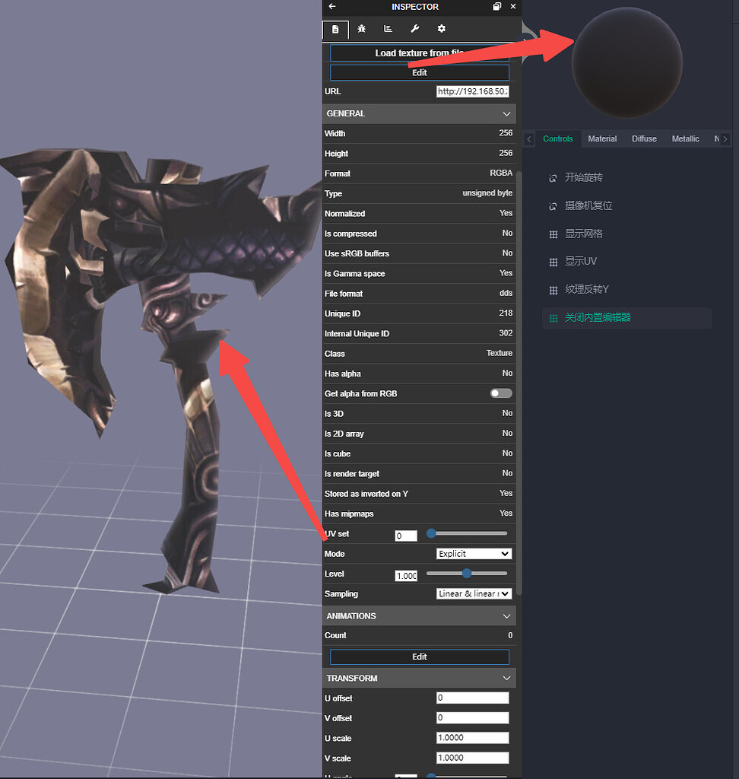Open Inspector settings gear icon

[x=442, y=29]
